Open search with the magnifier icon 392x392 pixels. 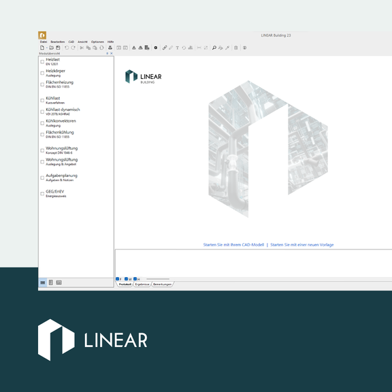pyautogui.click(x=214, y=48)
